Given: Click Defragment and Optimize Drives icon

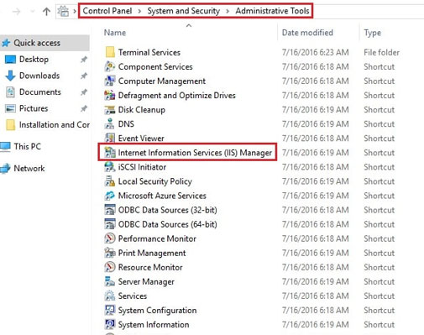Looking at the screenshot, I should click(110, 95).
